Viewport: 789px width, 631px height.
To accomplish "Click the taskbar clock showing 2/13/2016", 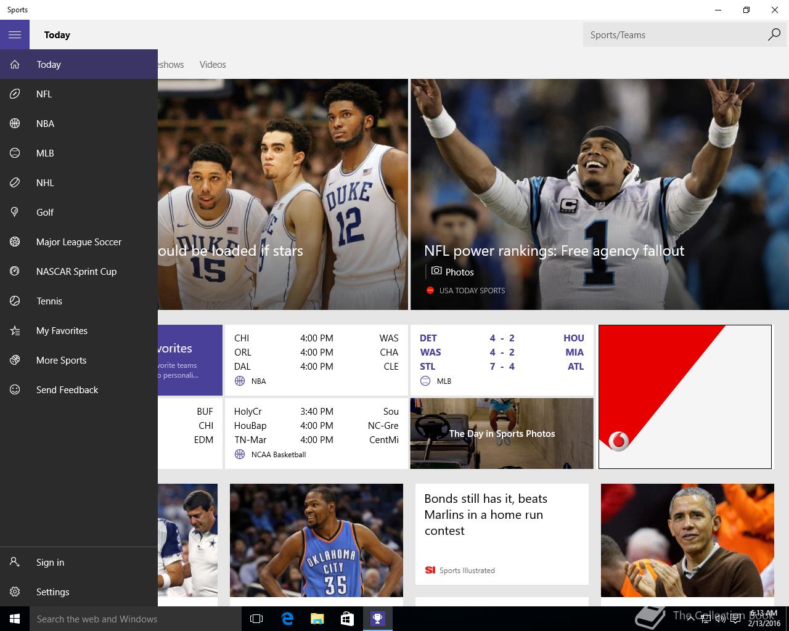I will 764,619.
